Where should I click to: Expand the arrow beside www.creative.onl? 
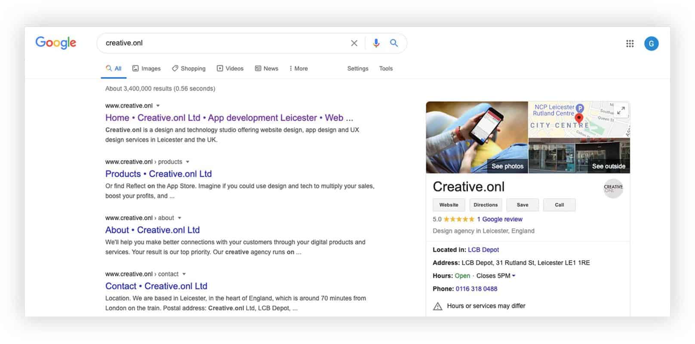pyautogui.click(x=158, y=106)
